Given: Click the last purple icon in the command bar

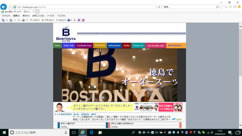Looking at the screenshot, I should pyautogui.click(x=83, y=20).
